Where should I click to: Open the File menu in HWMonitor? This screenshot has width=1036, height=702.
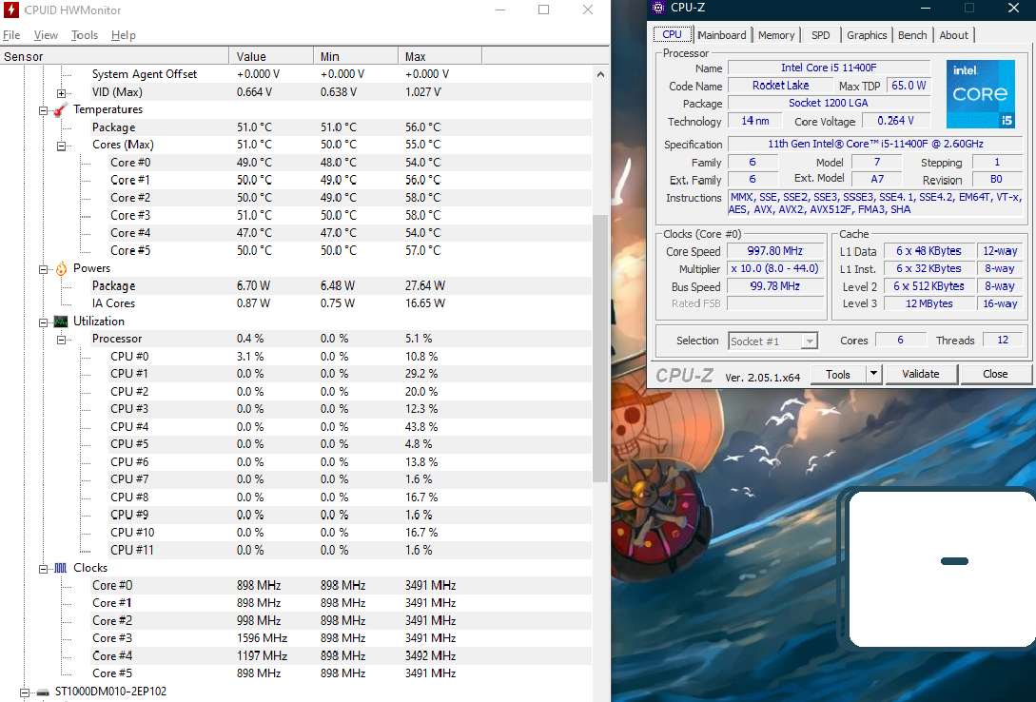[x=11, y=35]
